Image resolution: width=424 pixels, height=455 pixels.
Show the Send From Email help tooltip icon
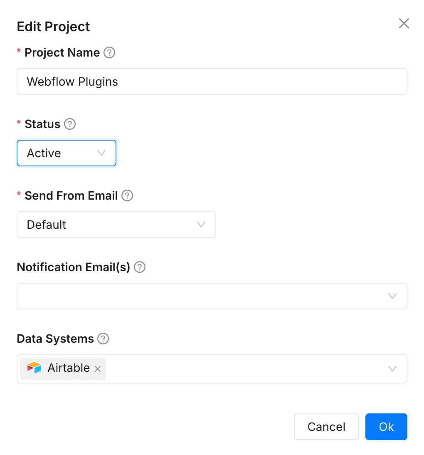(x=127, y=196)
